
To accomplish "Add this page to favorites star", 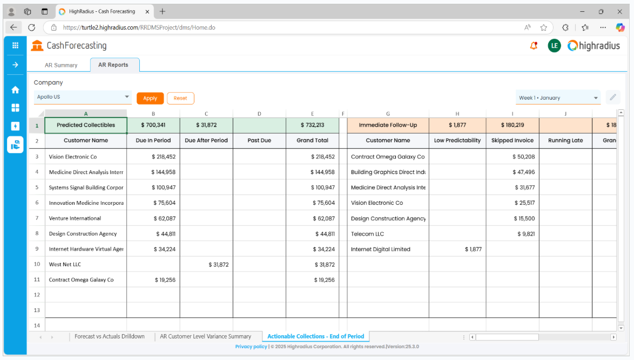I will (543, 27).
